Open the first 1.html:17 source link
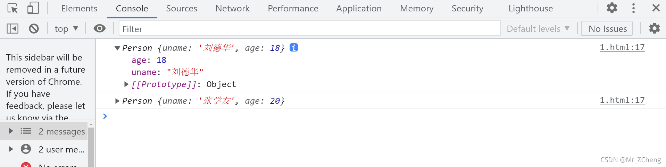Viewport: 666px width, 167px height. [x=622, y=47]
